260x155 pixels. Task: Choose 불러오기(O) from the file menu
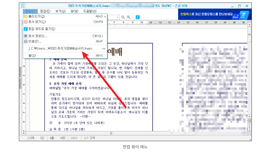pyautogui.click(x=65, y=16)
